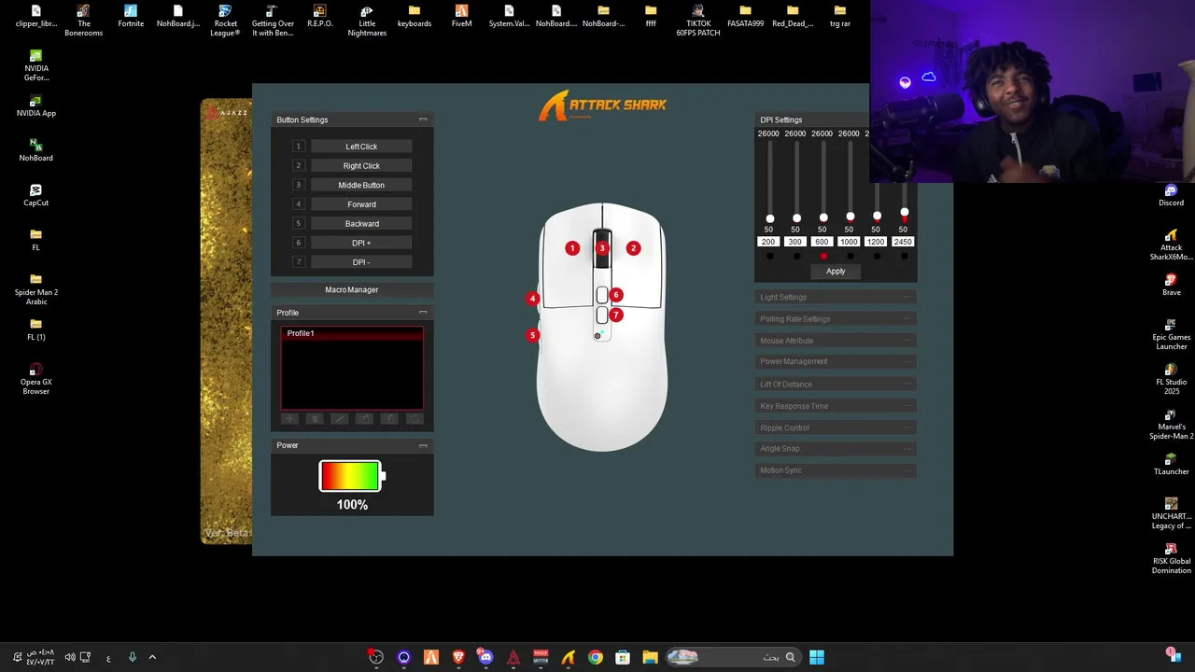Open Fortnite desktop shortcut
This screenshot has width=1195, height=672.
coord(131,16)
